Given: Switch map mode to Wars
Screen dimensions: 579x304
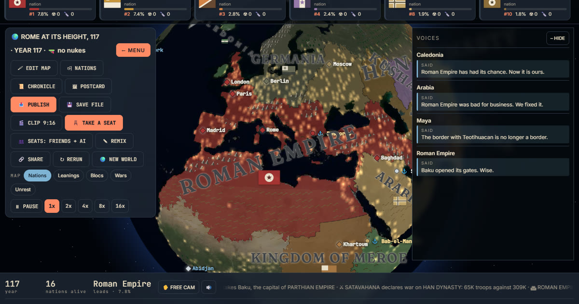Looking at the screenshot, I should coord(121,176).
